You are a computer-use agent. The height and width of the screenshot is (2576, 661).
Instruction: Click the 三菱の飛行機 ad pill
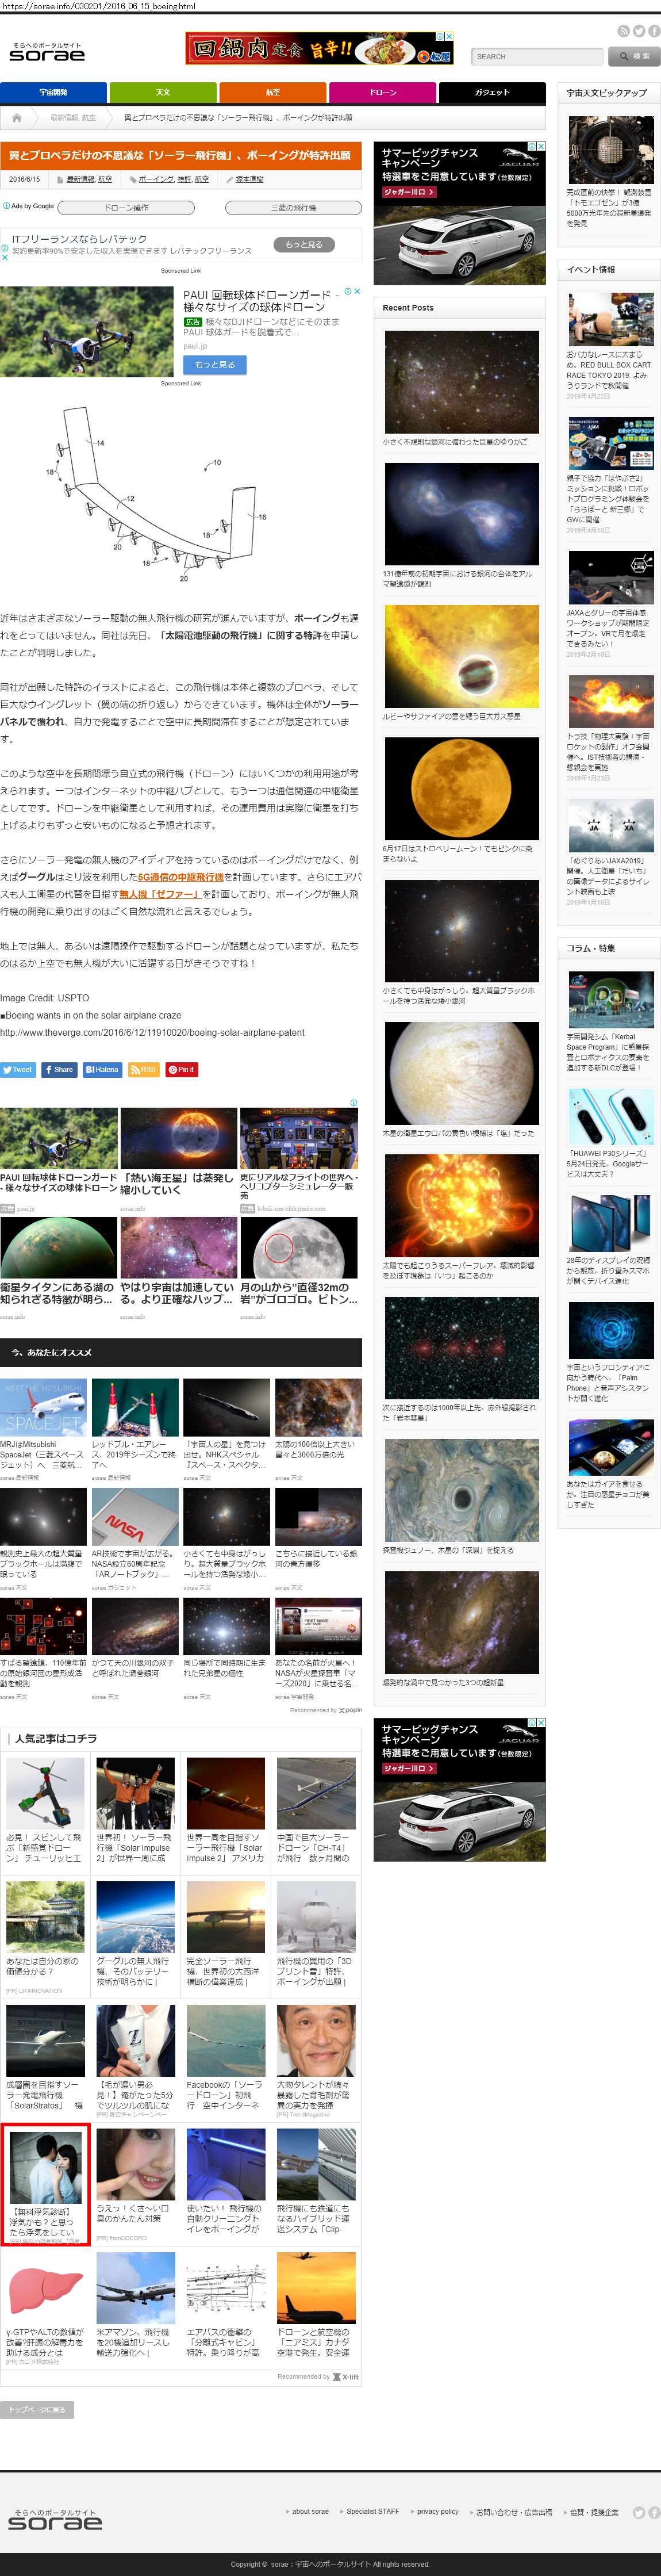click(x=293, y=208)
